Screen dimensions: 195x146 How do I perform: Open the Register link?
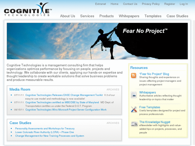[170, 4]
